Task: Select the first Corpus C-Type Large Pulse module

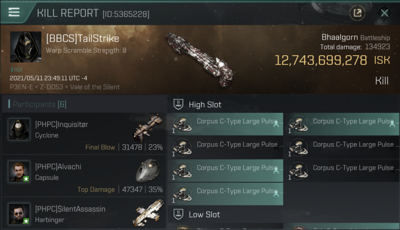Action: click(x=225, y=124)
